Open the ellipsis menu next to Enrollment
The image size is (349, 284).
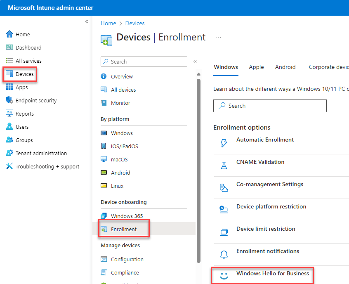click(219, 37)
